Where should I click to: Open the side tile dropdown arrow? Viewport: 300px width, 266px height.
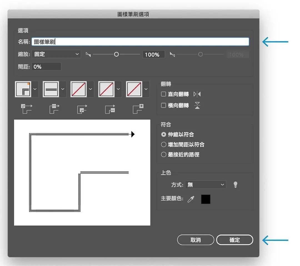(x=63, y=89)
